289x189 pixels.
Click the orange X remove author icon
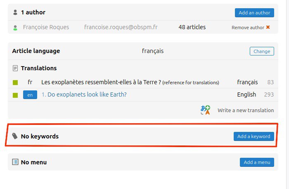point(268,27)
